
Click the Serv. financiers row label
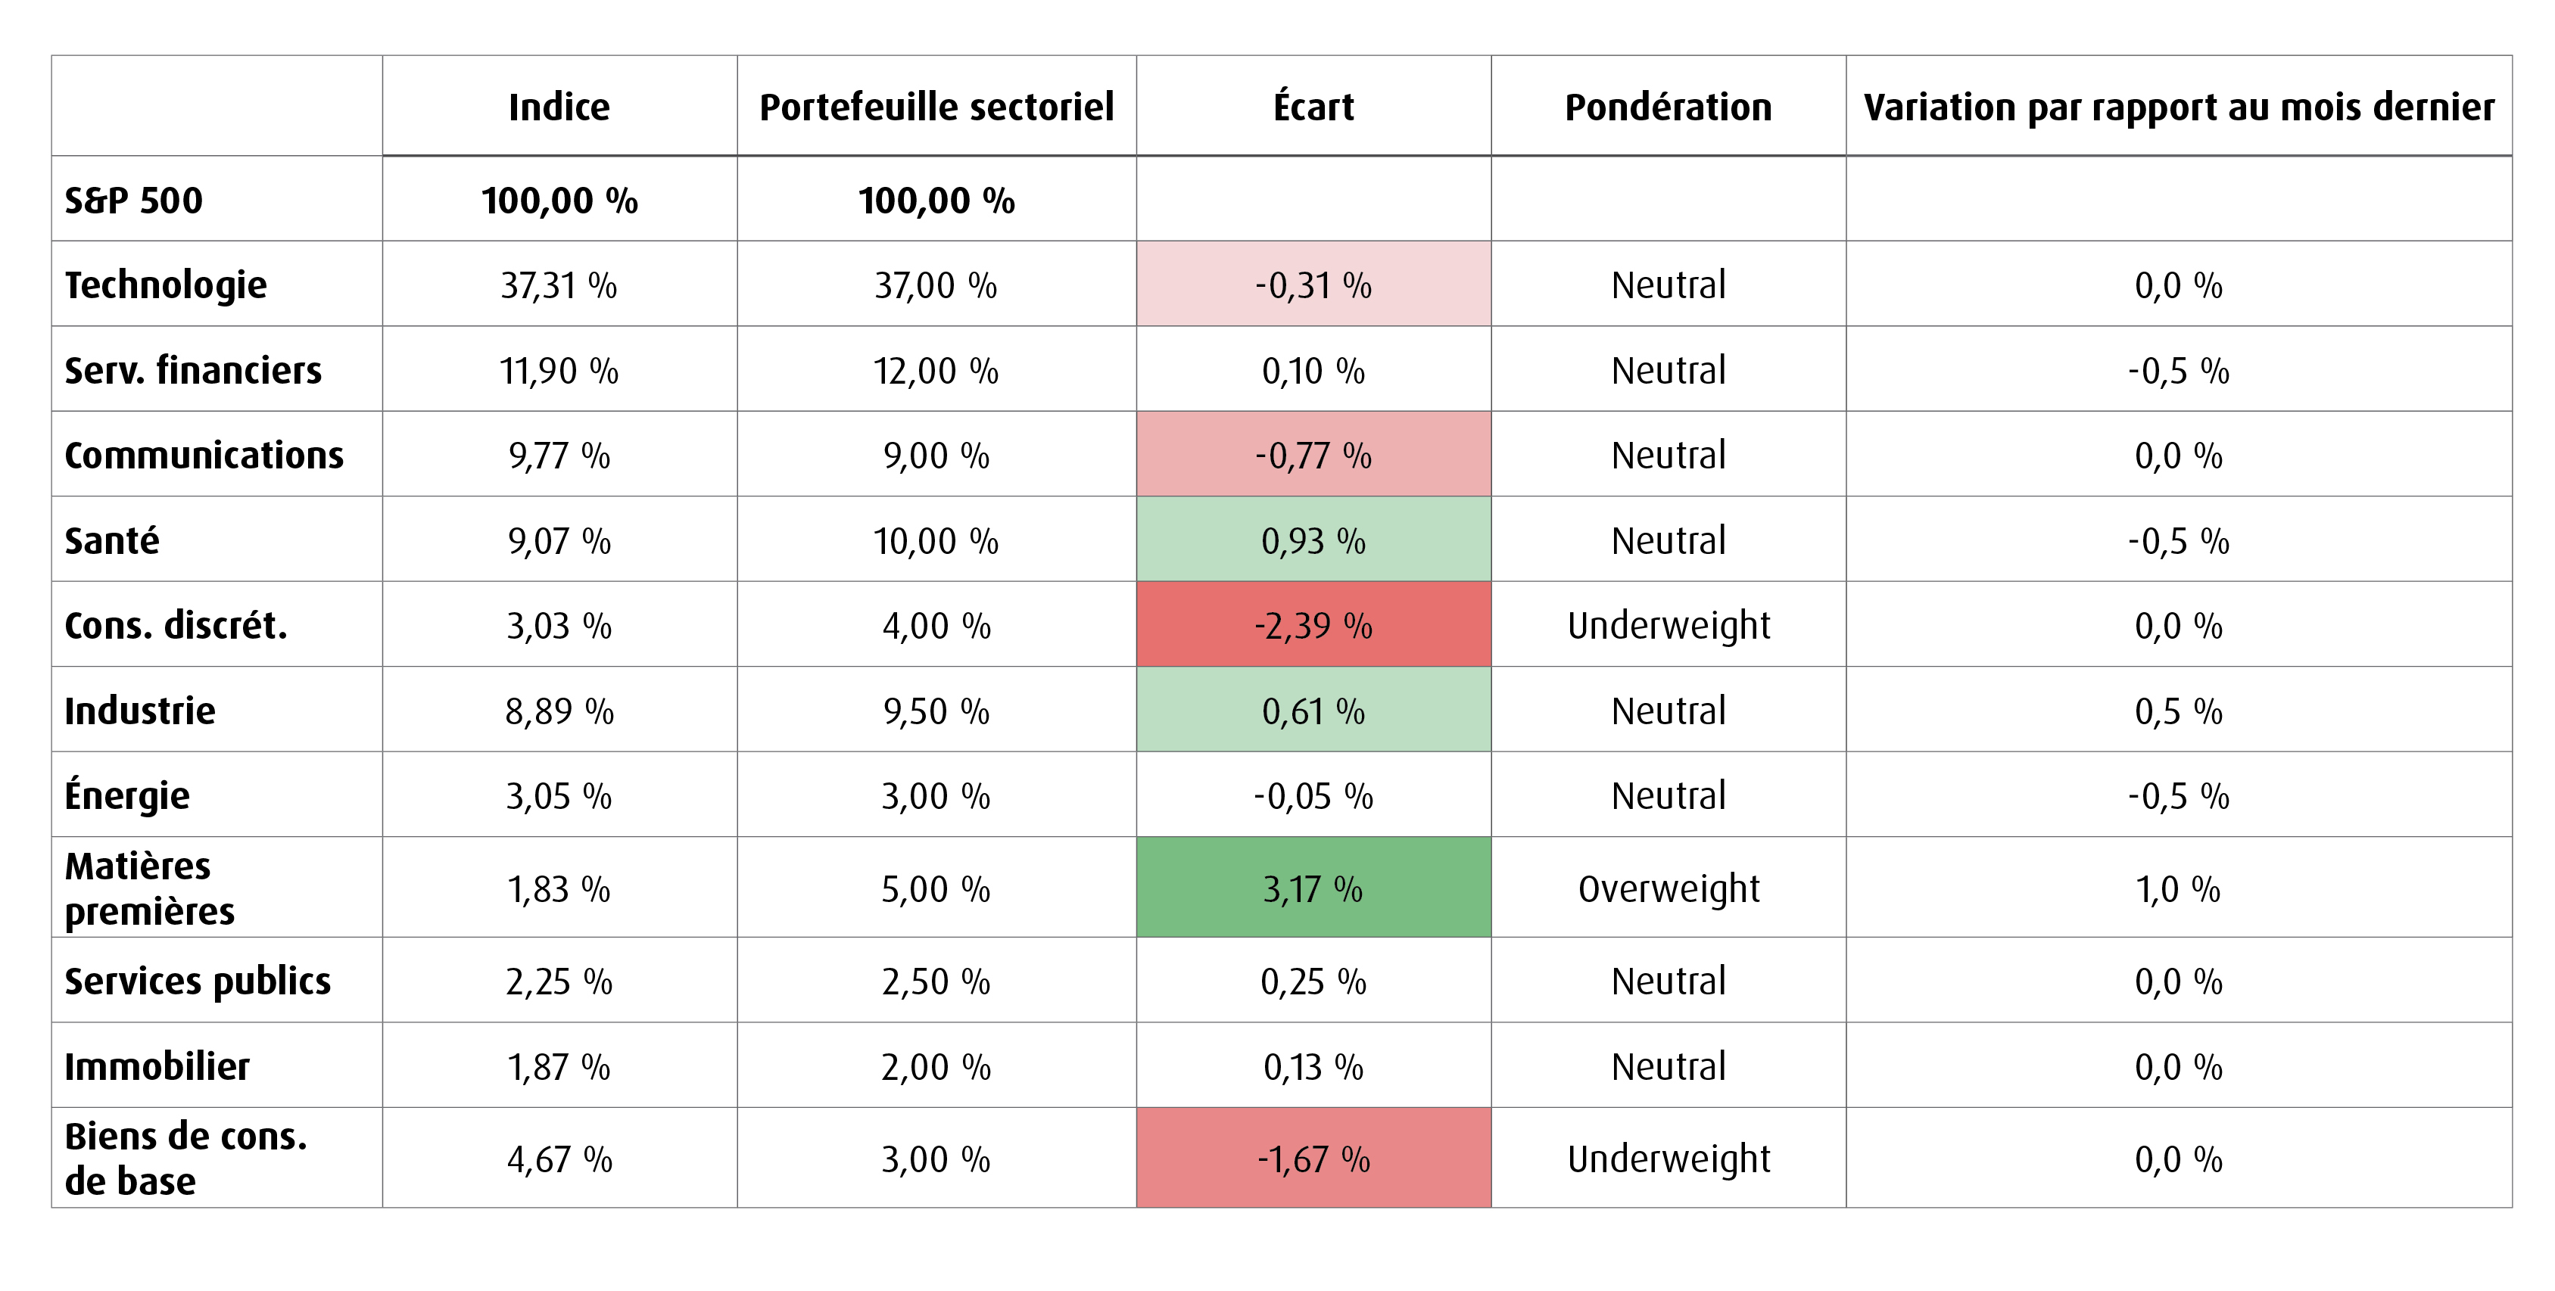(x=193, y=370)
